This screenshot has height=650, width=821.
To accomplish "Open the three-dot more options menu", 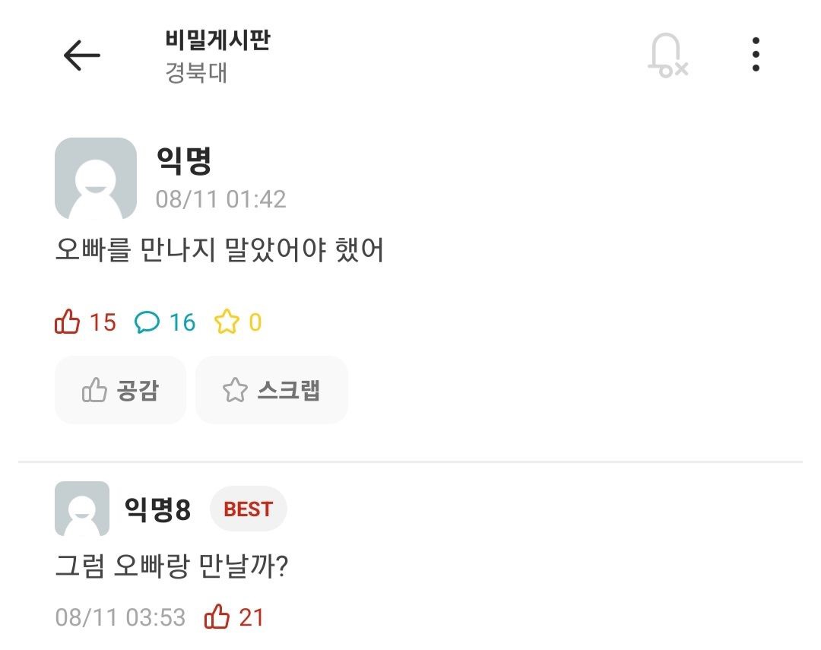I will pos(755,55).
